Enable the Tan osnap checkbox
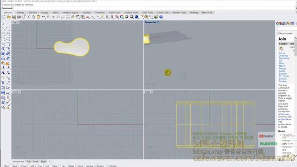 pos(59,166)
